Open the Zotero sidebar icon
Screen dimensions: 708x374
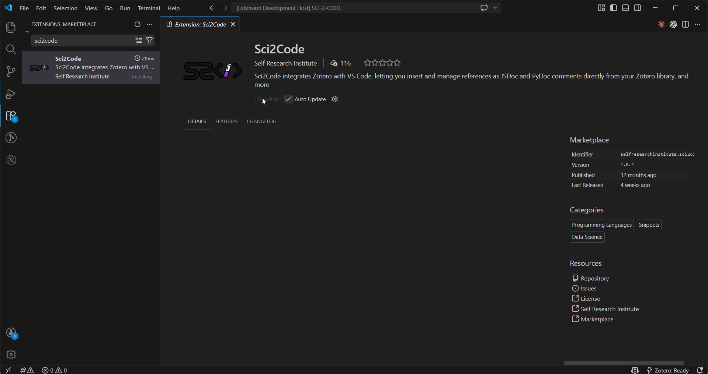(11, 160)
